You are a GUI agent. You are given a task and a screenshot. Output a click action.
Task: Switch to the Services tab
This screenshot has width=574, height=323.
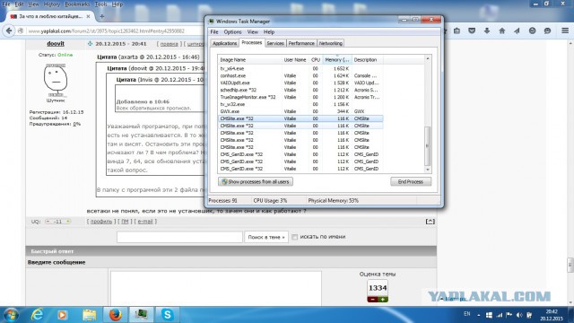[x=275, y=43]
